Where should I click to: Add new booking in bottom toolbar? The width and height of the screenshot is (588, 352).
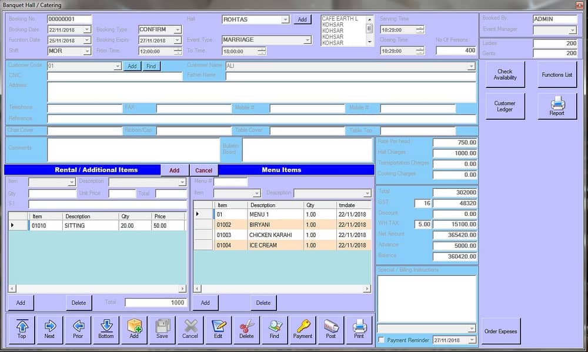[x=134, y=330]
